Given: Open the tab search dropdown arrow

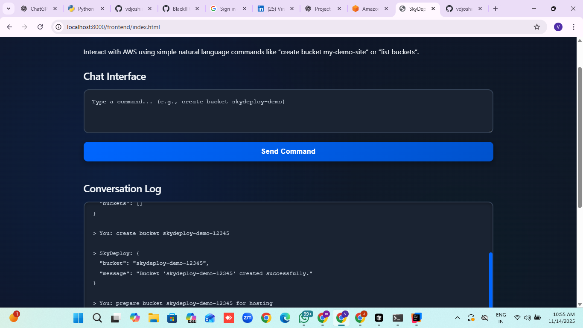Looking at the screenshot, I should click(8, 9).
